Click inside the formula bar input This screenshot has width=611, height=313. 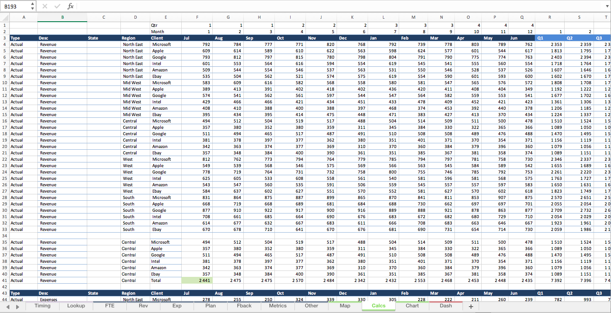(x=340, y=6)
